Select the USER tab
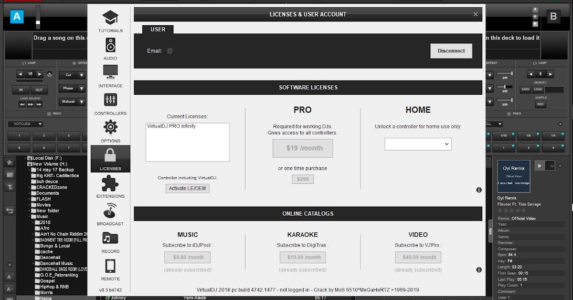 pos(158,30)
